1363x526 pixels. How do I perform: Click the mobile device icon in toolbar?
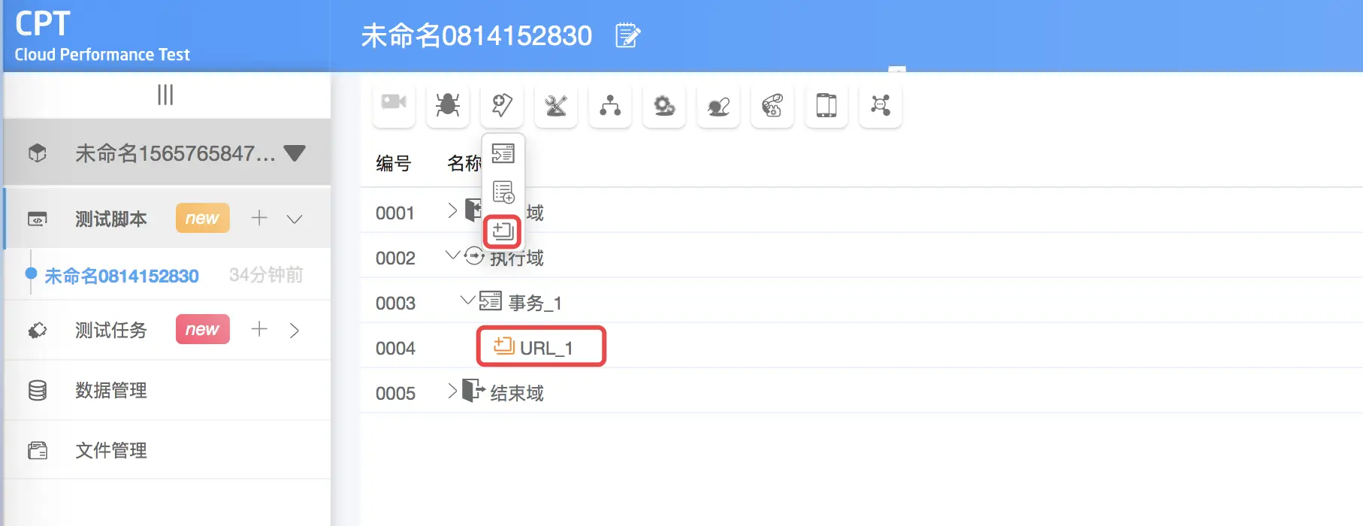pyautogui.click(x=827, y=105)
